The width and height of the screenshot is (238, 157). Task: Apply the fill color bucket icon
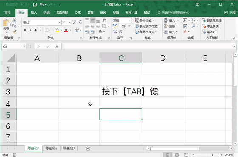[x=57, y=30]
